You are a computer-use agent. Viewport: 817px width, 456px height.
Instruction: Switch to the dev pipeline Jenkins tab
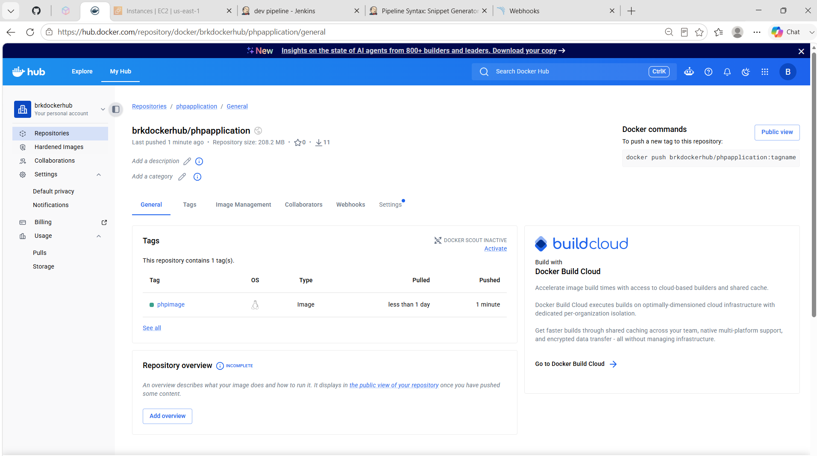click(x=300, y=11)
